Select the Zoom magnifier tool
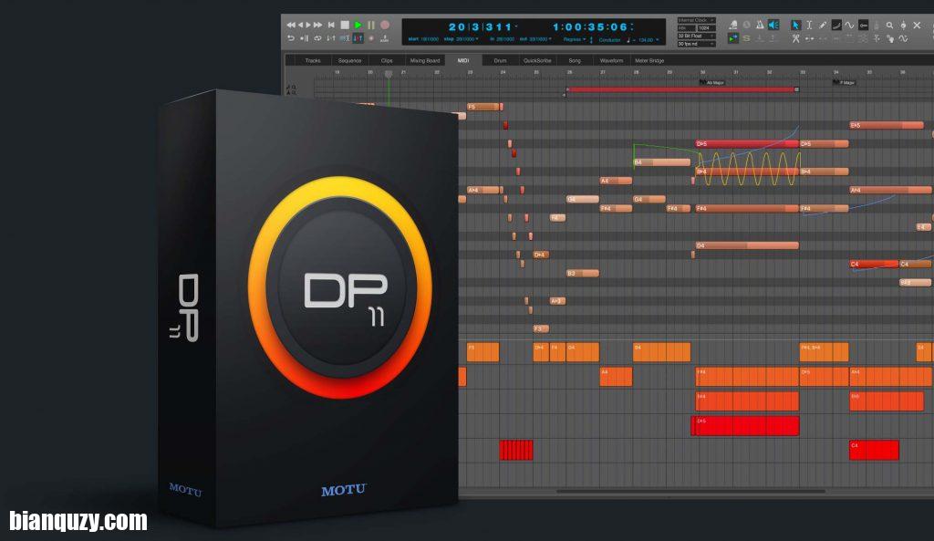The height and width of the screenshot is (541, 934). (889, 25)
